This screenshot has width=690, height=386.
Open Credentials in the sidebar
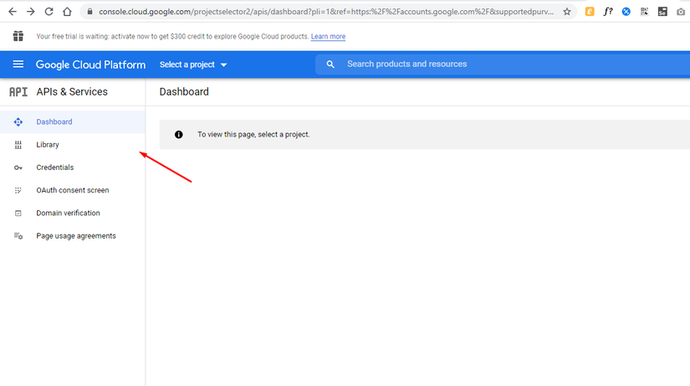(72, 167)
